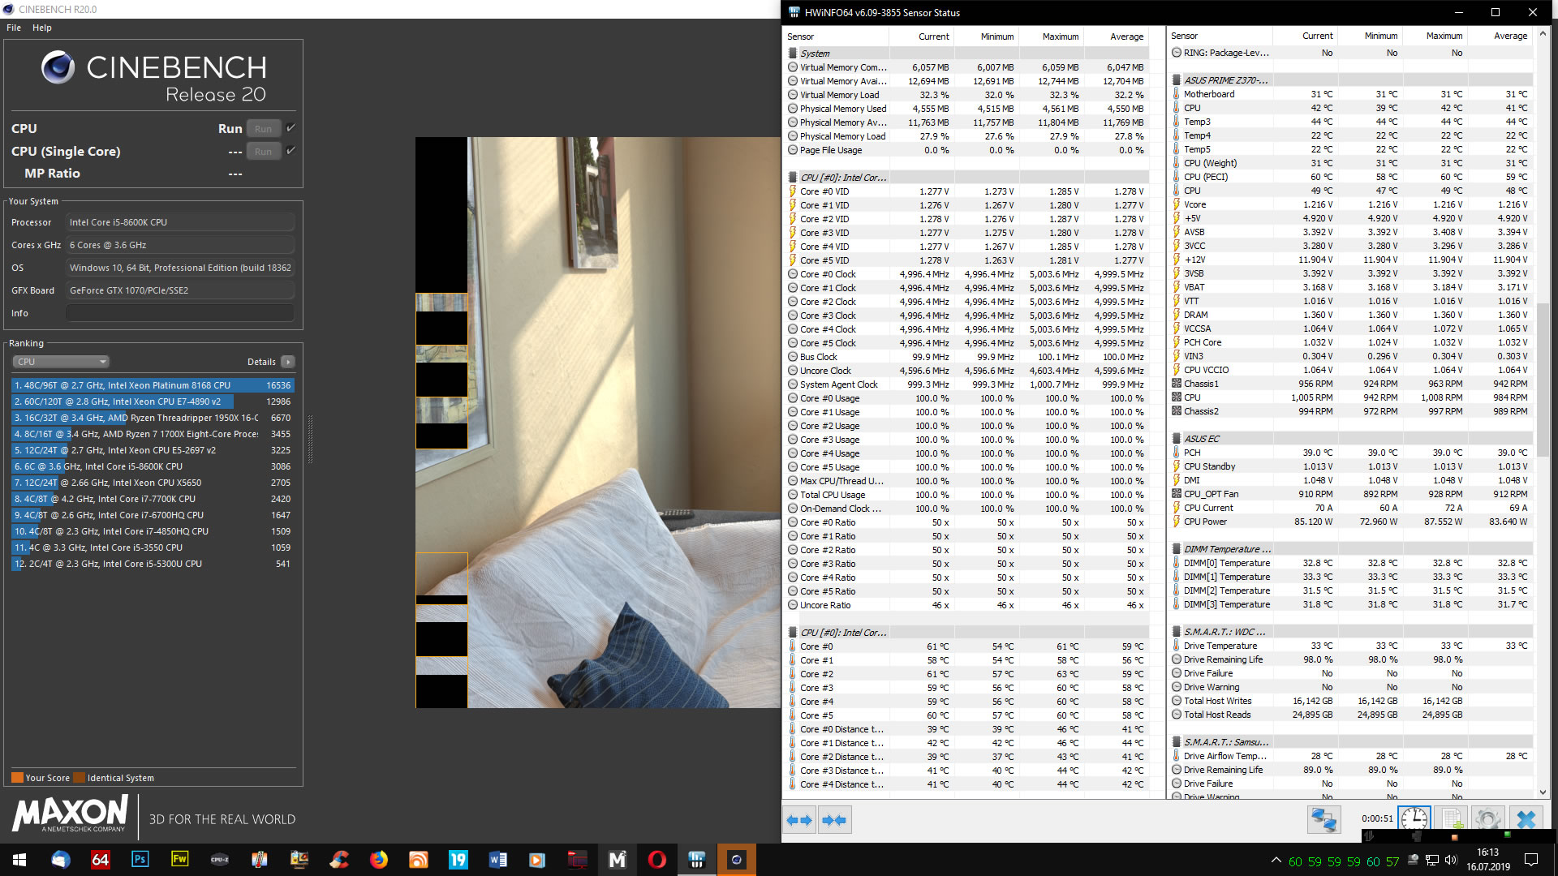The image size is (1558, 876).
Task: Open Photoshop from the taskbar
Action: (140, 859)
